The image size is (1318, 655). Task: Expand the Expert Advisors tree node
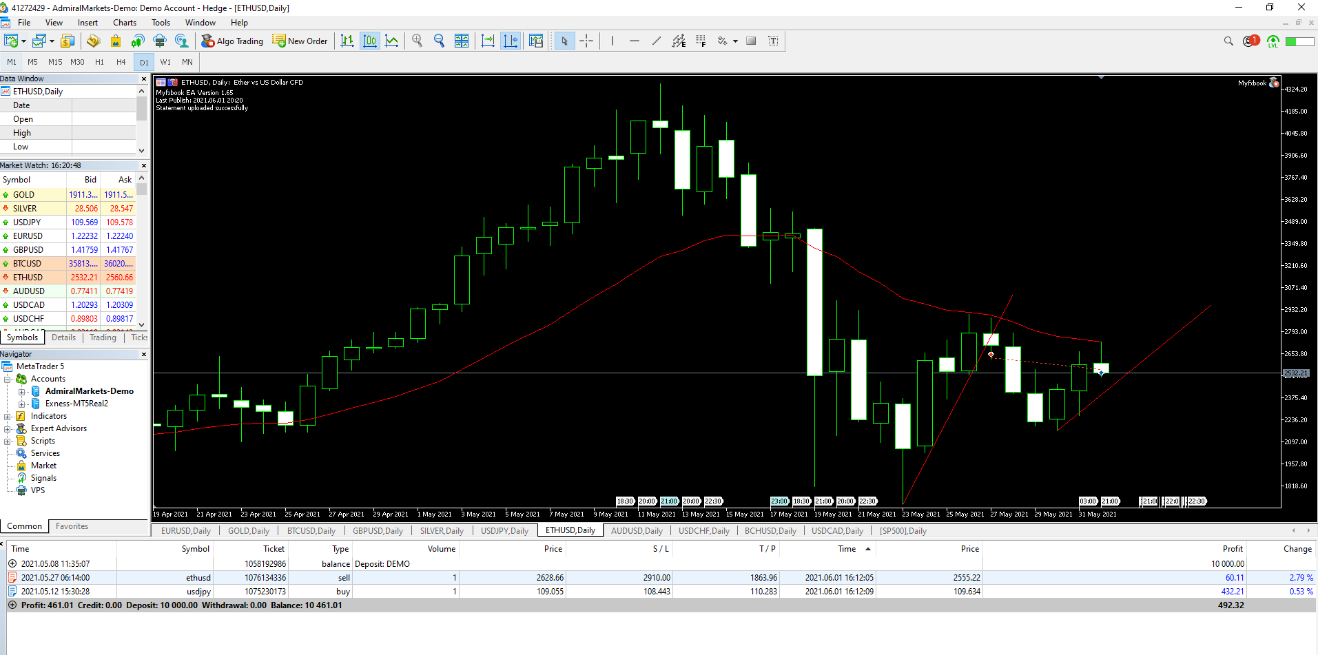point(8,428)
